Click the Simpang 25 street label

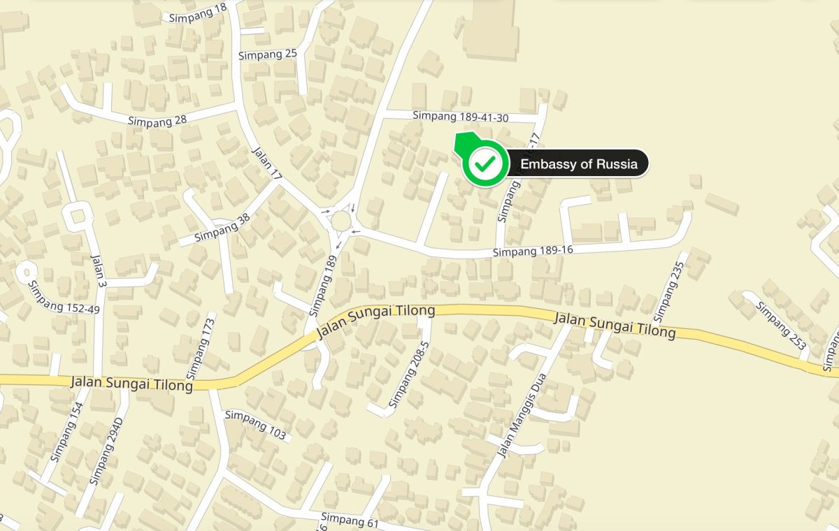tap(268, 54)
